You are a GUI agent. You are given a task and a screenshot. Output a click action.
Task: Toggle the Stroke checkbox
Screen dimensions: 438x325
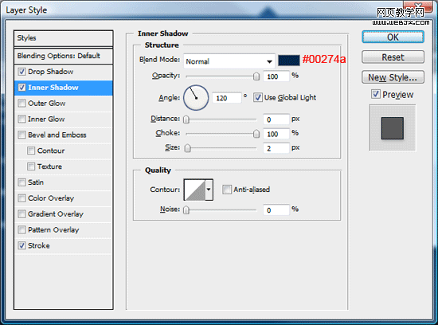click(22, 245)
